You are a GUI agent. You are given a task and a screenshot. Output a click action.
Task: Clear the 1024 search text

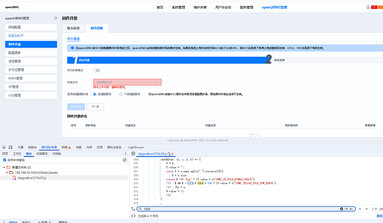click(x=341, y=209)
